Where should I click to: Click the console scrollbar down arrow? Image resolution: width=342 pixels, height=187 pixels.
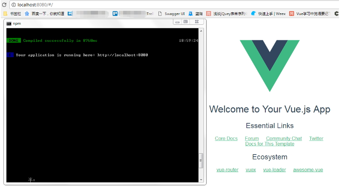tap(201, 180)
